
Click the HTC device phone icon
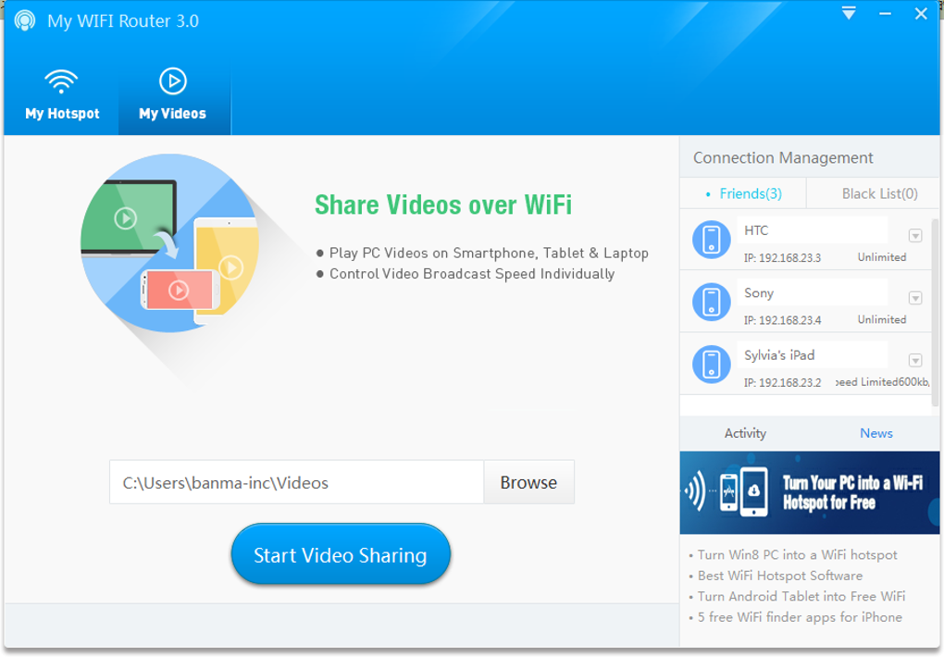click(x=711, y=240)
